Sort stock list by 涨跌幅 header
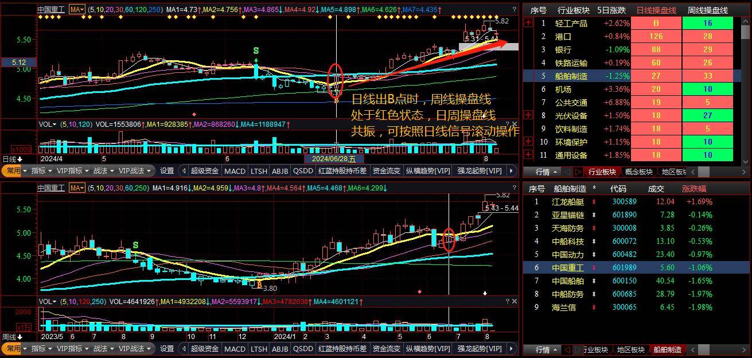This screenshot has width=752, height=358. 694,189
